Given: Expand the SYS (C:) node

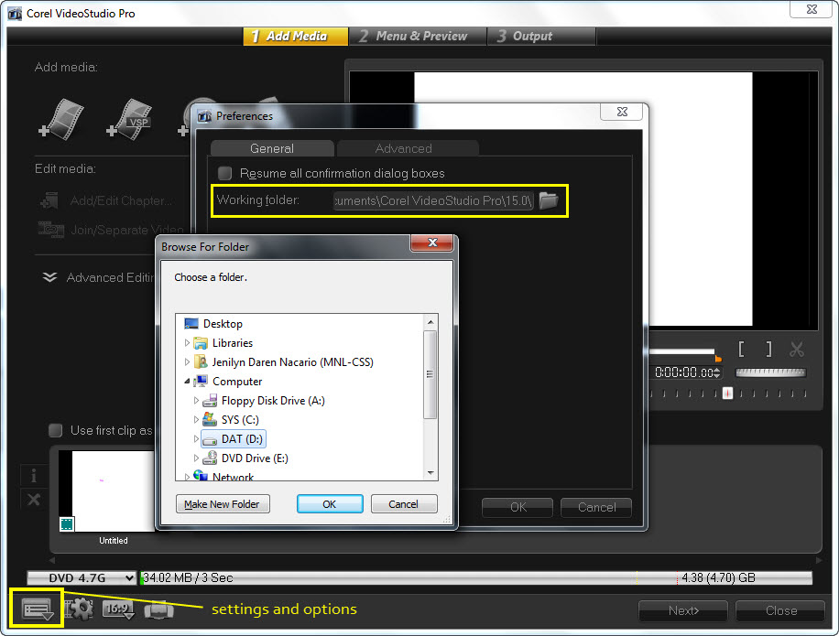Looking at the screenshot, I should coord(196,419).
